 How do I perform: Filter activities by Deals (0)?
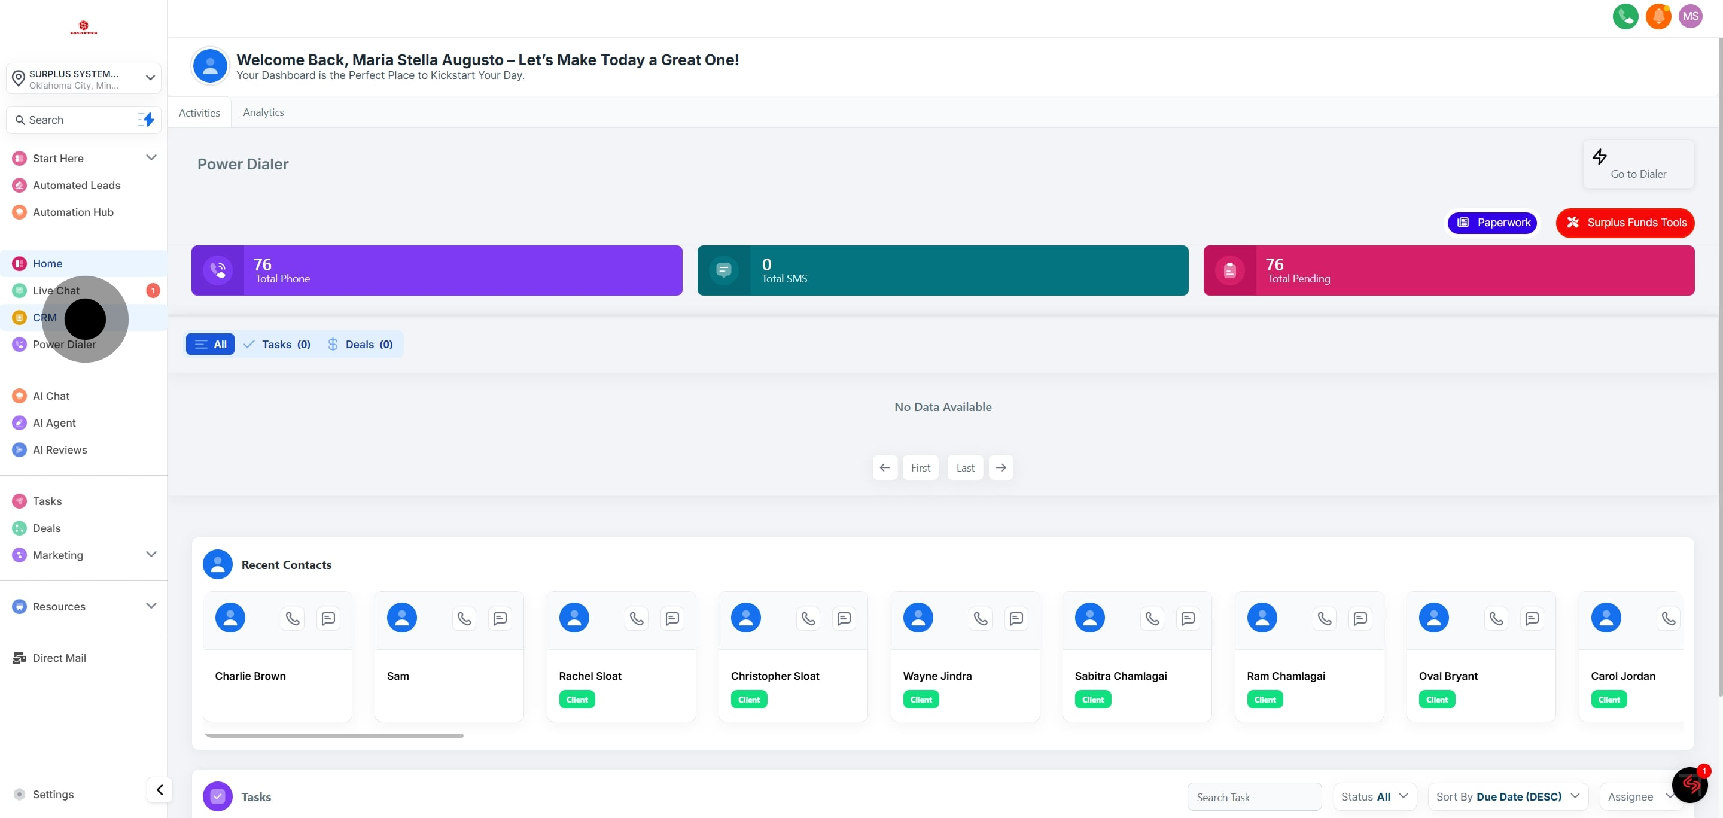[x=361, y=345]
